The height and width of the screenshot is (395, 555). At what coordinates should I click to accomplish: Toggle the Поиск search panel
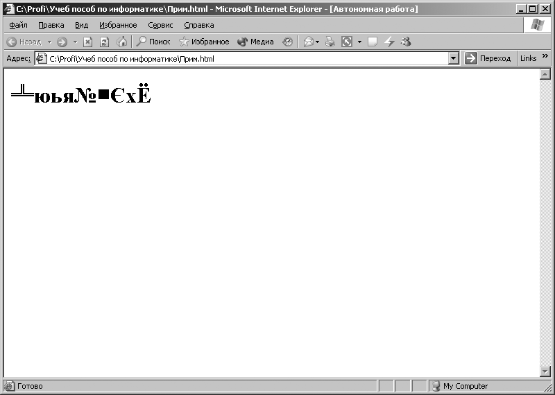(x=153, y=42)
